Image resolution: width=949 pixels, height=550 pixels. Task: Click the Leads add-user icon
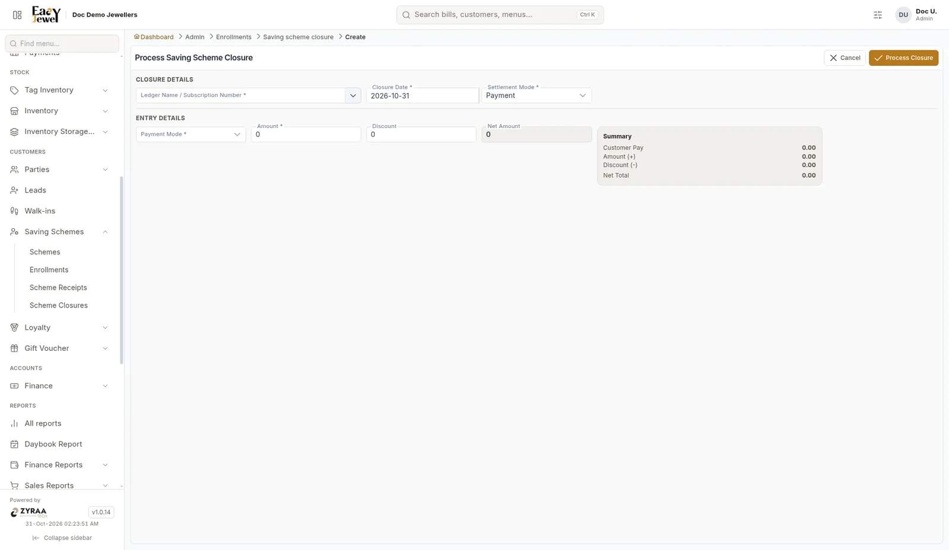pos(14,190)
